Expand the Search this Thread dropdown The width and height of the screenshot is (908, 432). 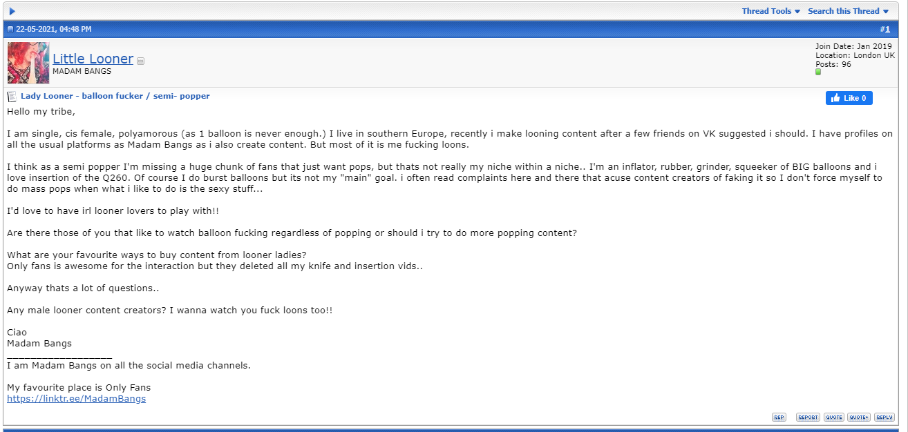coord(843,11)
